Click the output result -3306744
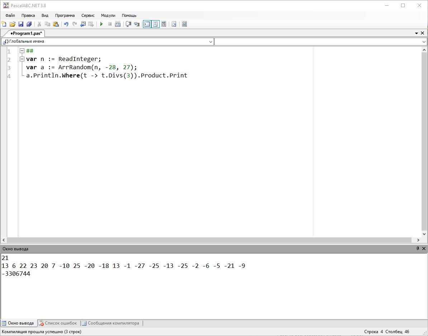This screenshot has height=336, width=428. (x=16, y=274)
